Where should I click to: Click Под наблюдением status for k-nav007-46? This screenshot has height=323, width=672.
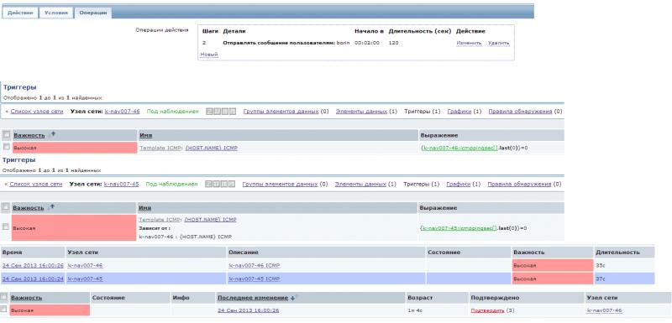click(173, 112)
